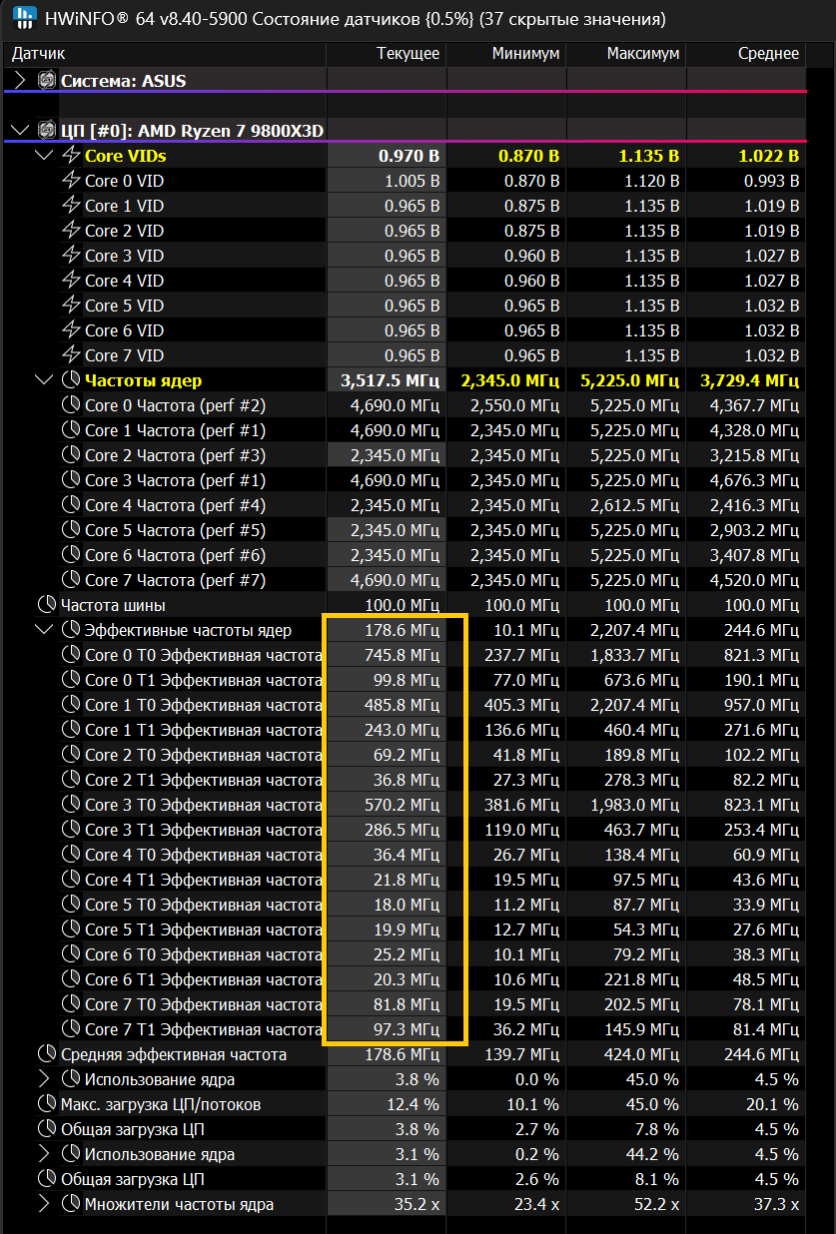
Task: Click the voltage icon next to Core 2 VID
Action: [71, 230]
